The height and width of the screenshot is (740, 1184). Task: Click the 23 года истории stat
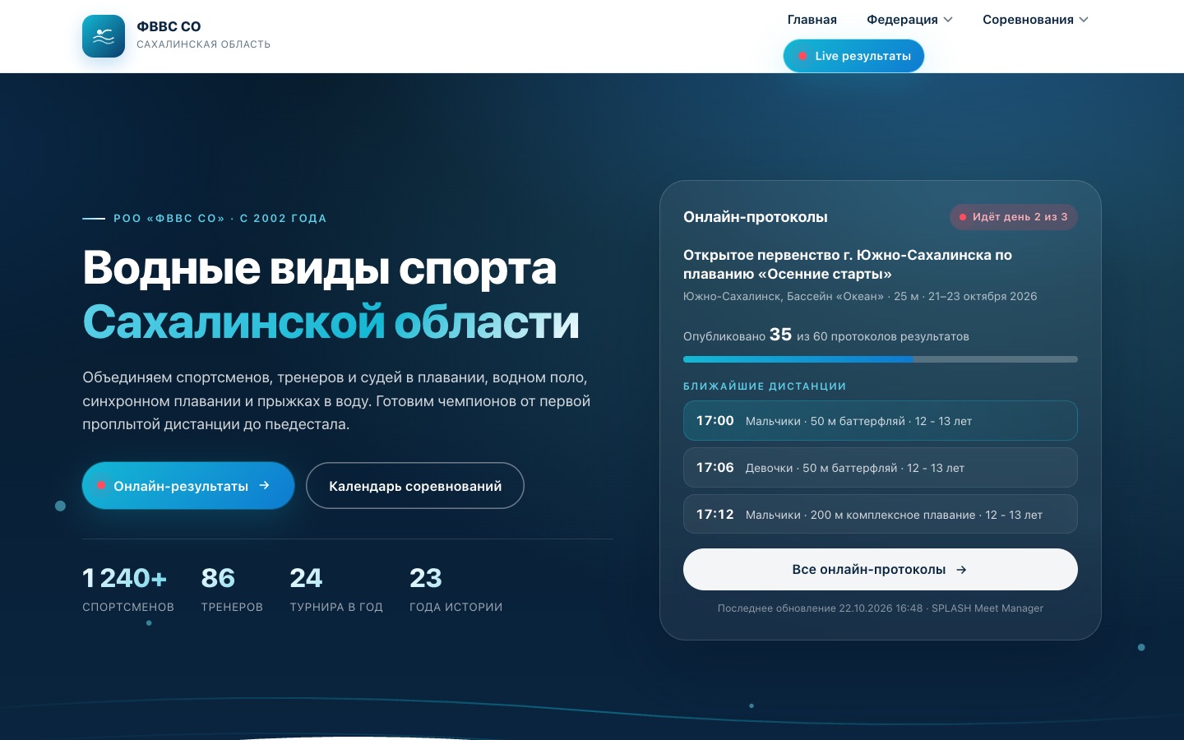(x=456, y=590)
